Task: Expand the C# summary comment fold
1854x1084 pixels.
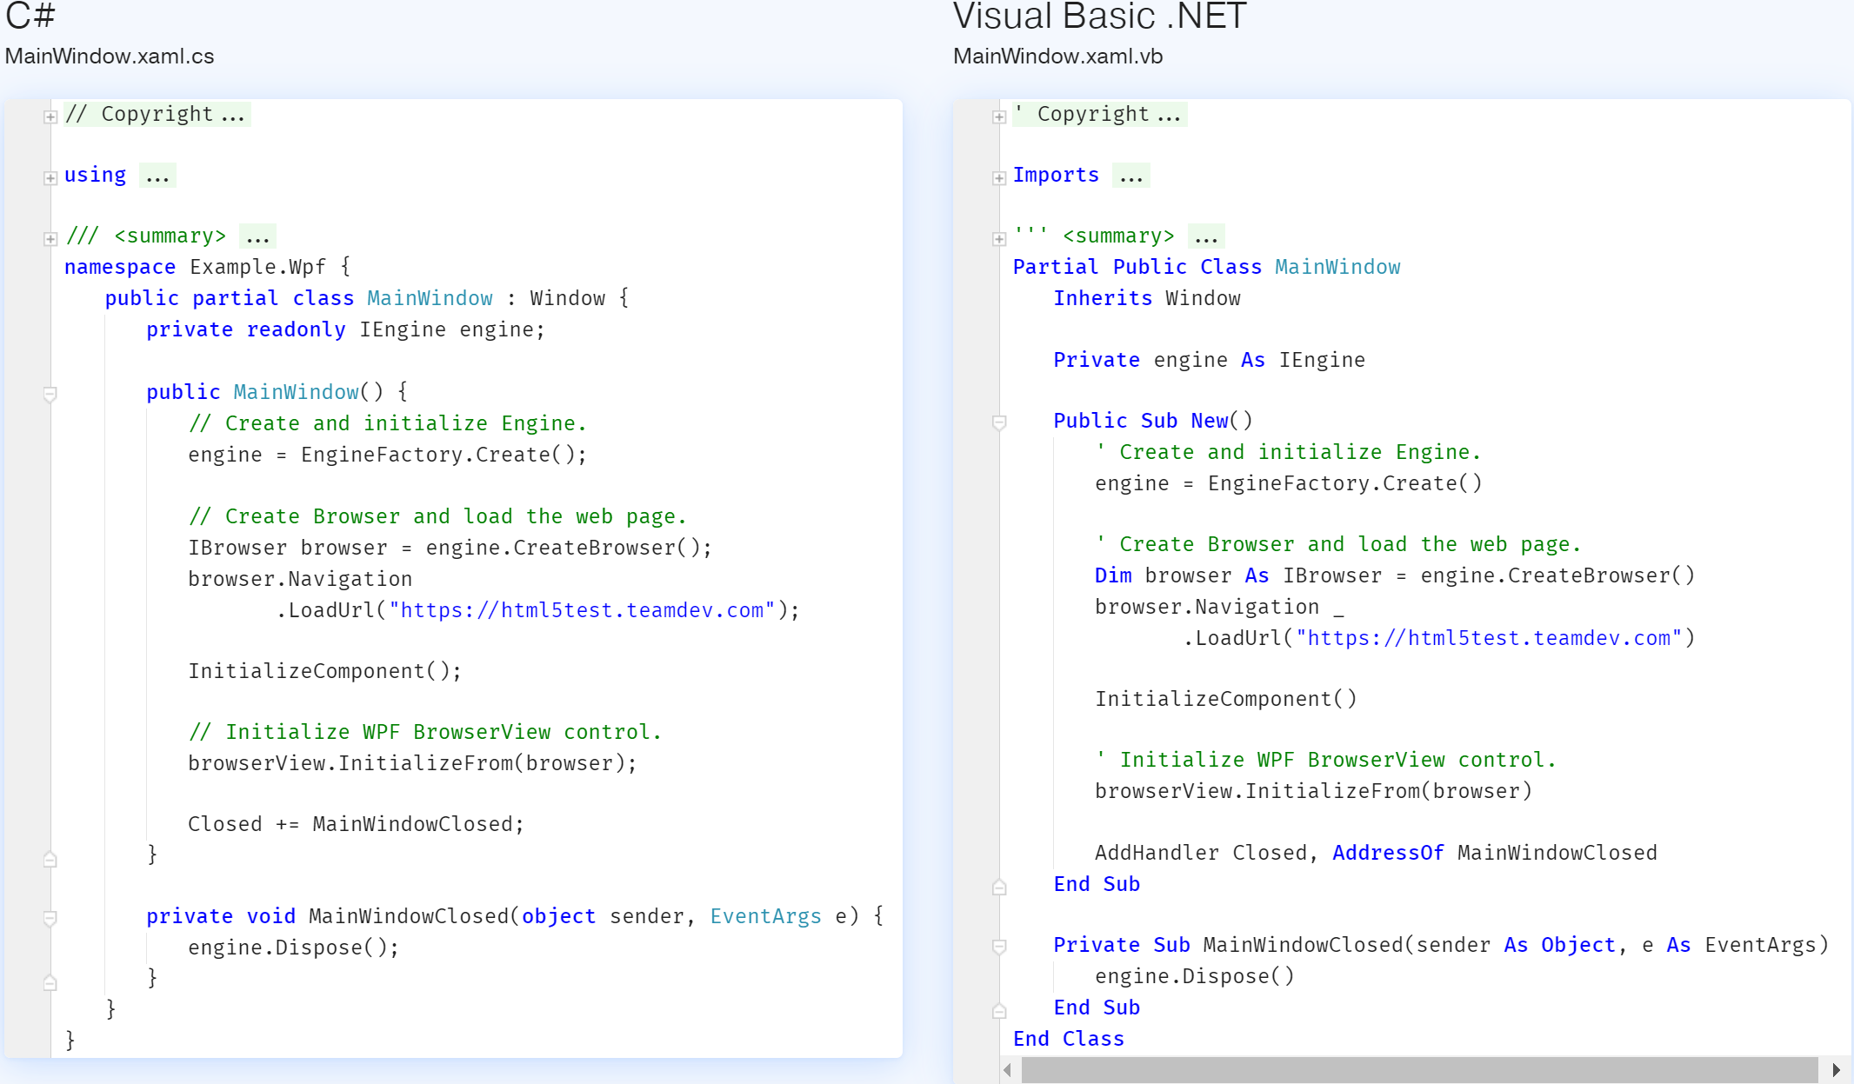Action: tap(50, 238)
